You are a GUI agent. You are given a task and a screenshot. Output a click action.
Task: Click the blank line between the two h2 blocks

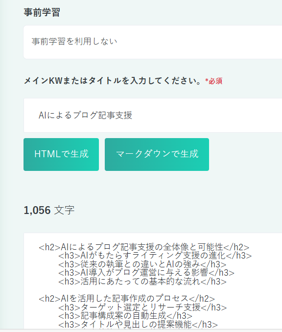coord(153,290)
